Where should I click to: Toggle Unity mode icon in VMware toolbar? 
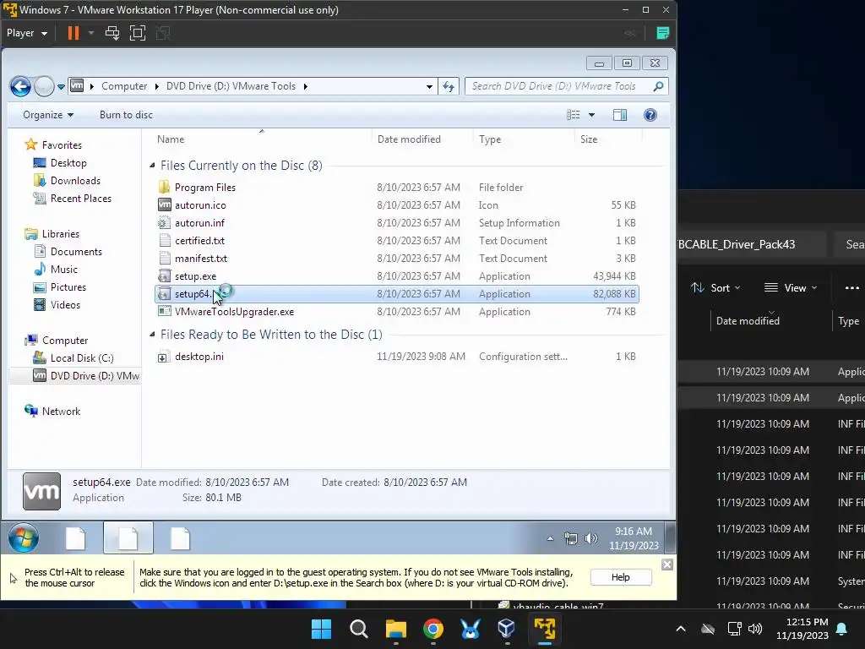[163, 33]
